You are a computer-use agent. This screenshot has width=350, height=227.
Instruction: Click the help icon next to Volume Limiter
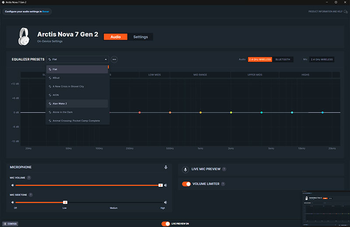pos(223,184)
